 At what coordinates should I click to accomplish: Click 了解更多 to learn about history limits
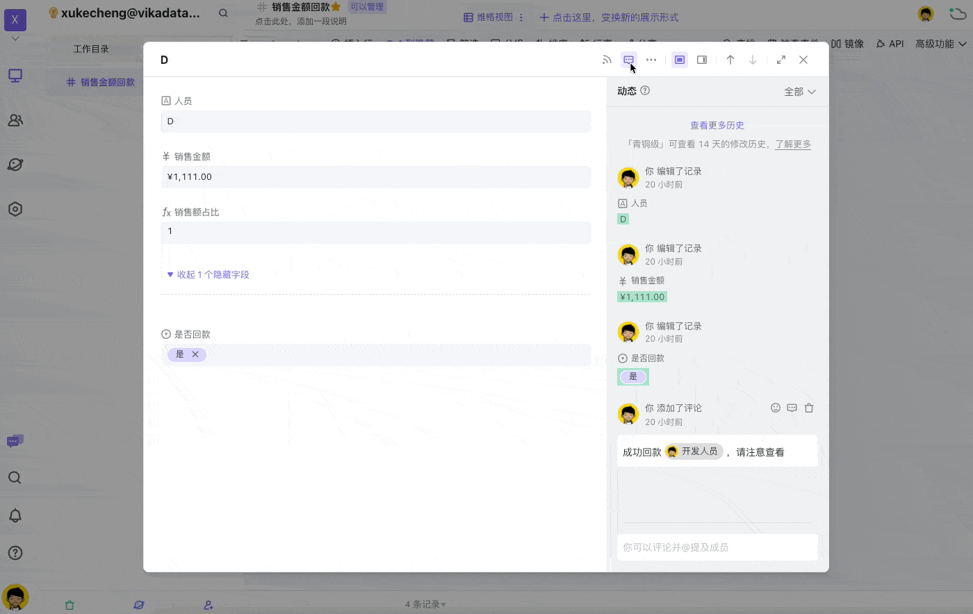793,144
